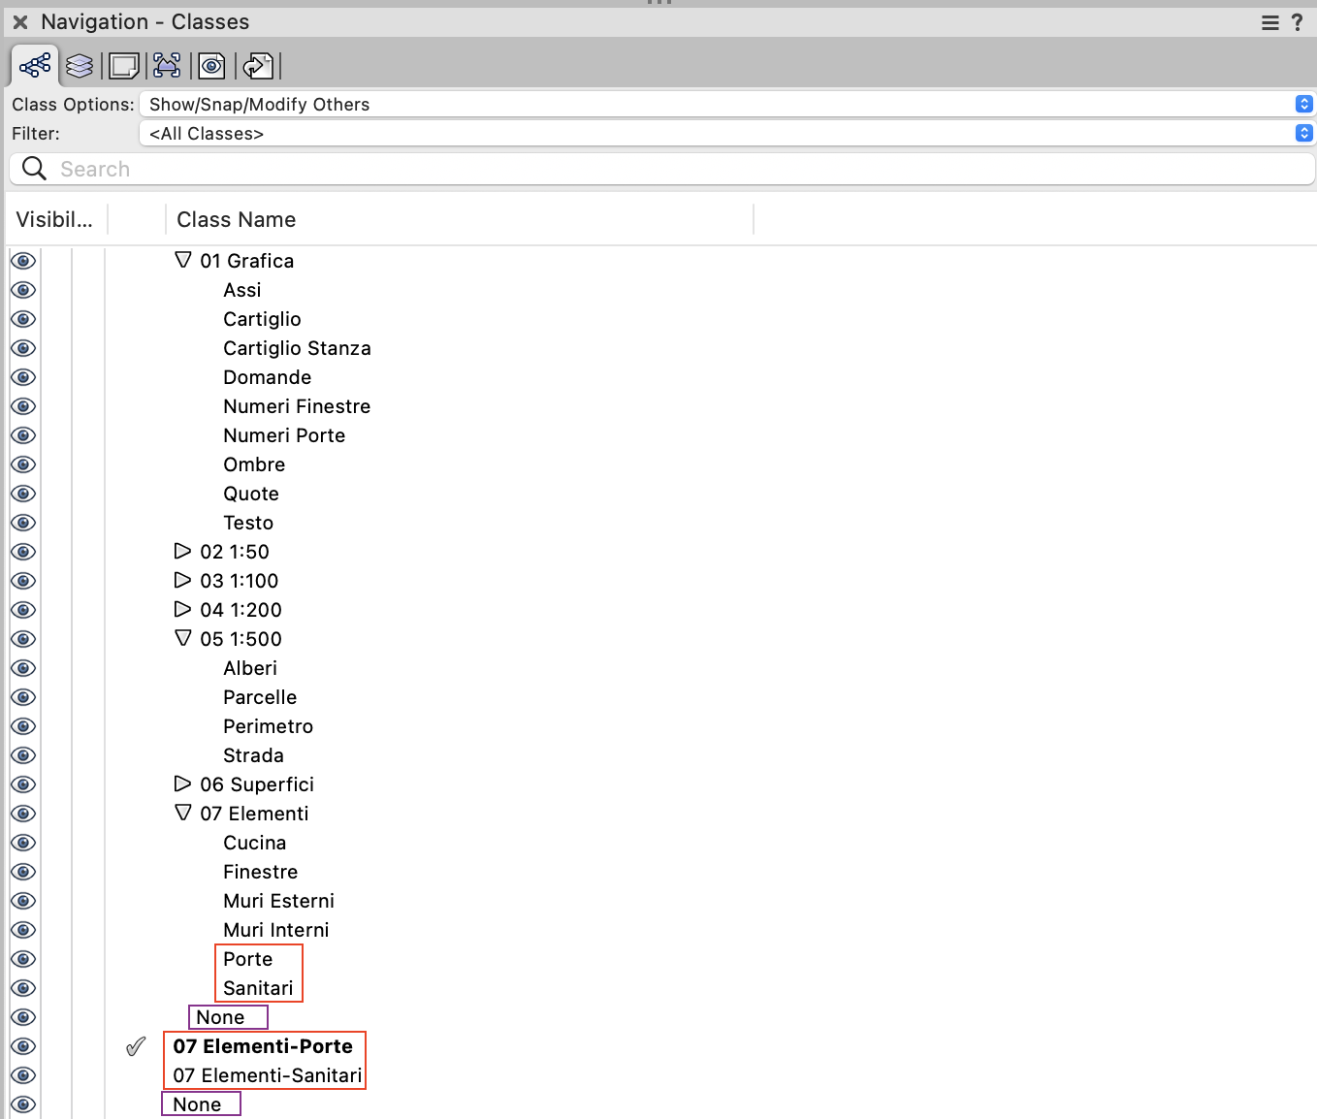Open the palette hamburger menu

[1269, 21]
